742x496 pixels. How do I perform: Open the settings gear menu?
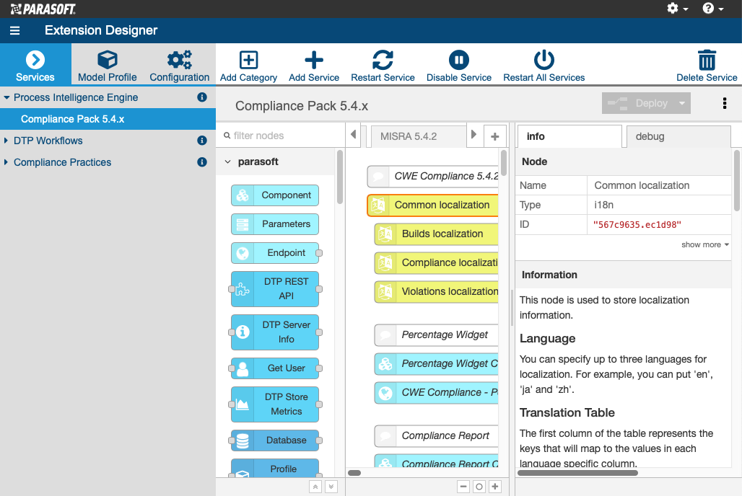pyautogui.click(x=677, y=8)
